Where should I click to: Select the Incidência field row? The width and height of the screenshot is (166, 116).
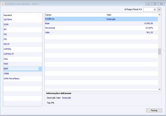click(x=101, y=19)
